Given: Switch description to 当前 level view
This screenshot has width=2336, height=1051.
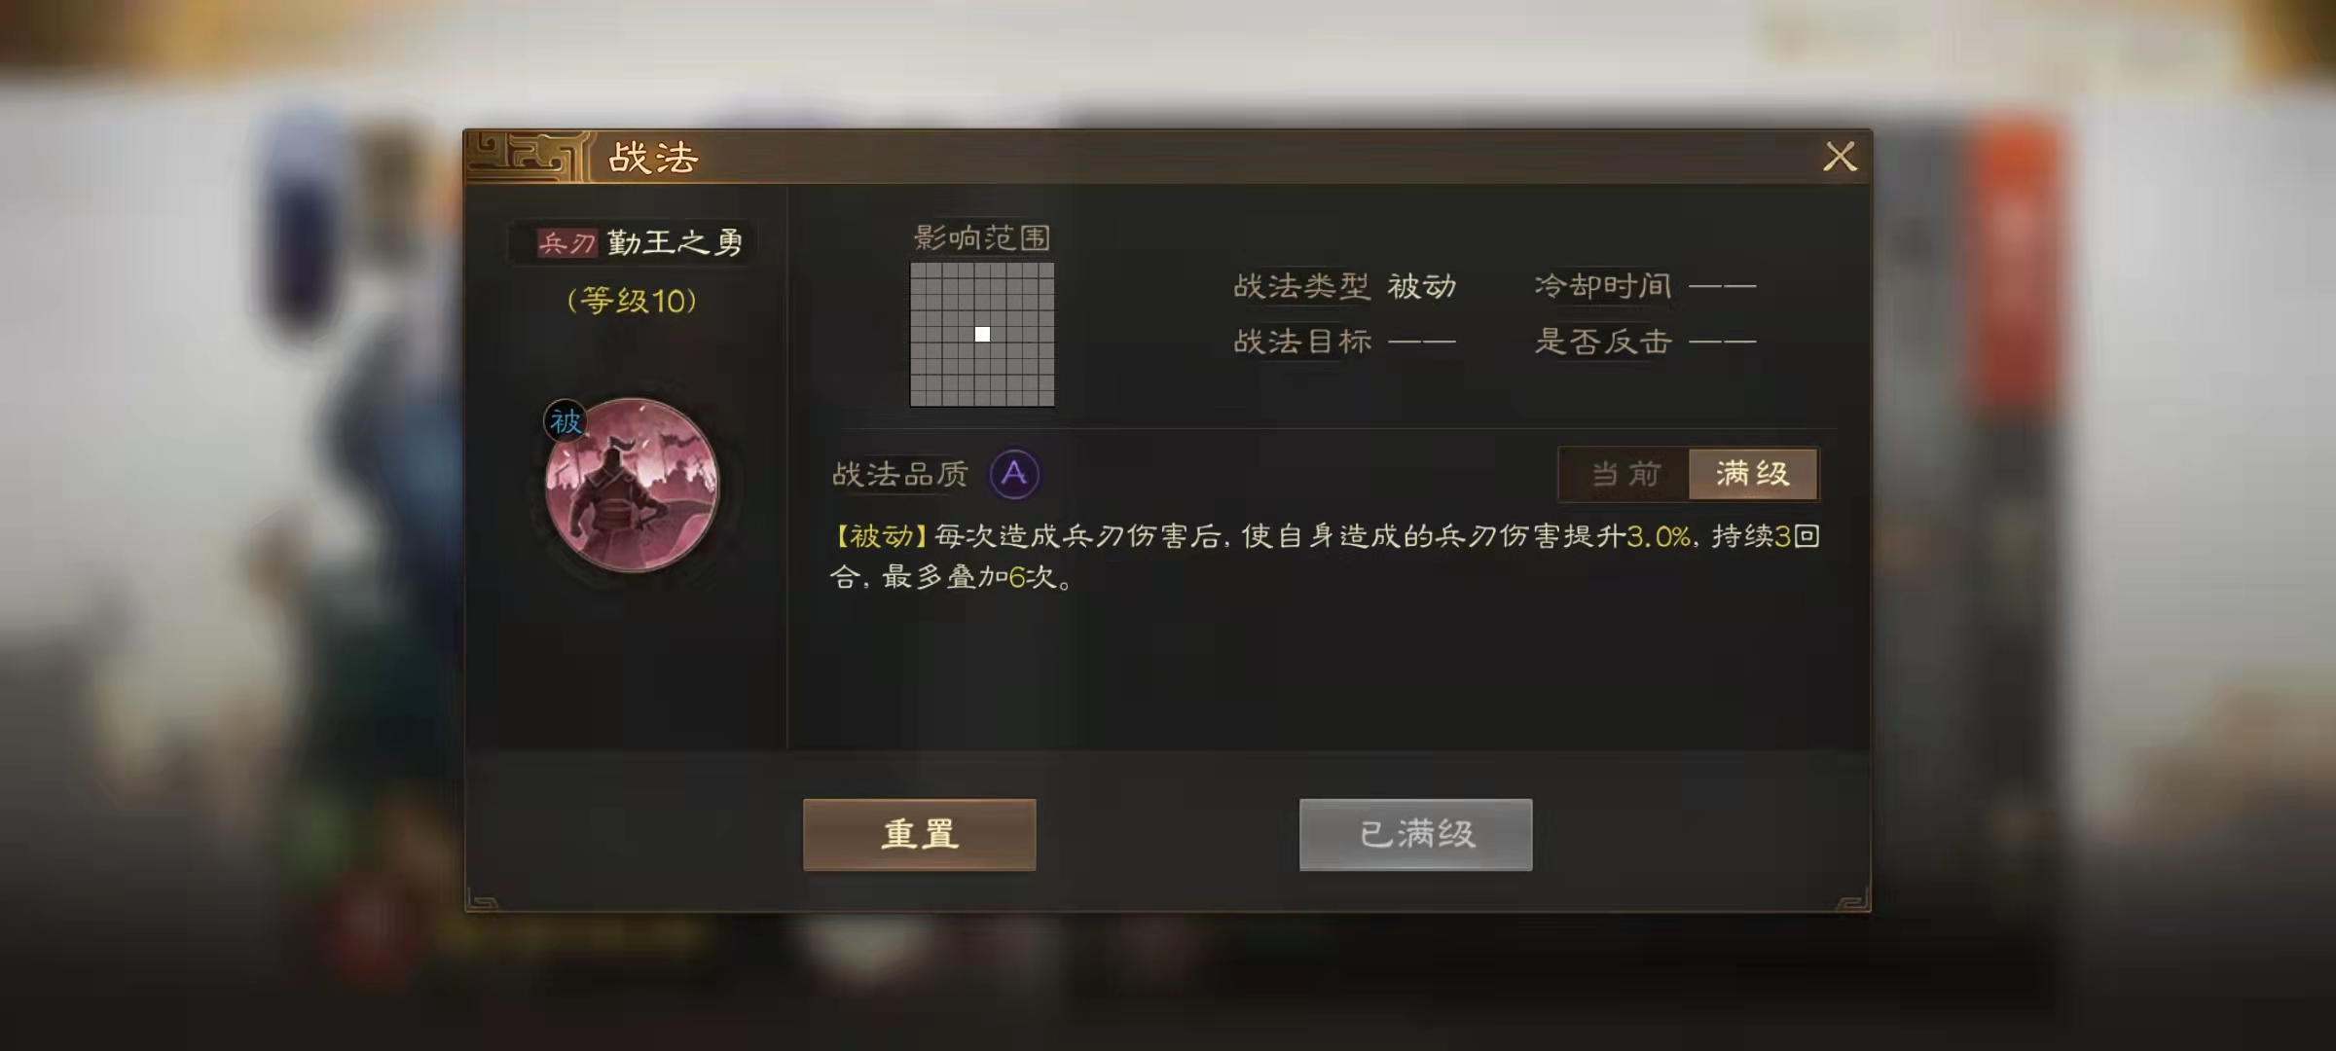Looking at the screenshot, I should pos(1625,474).
